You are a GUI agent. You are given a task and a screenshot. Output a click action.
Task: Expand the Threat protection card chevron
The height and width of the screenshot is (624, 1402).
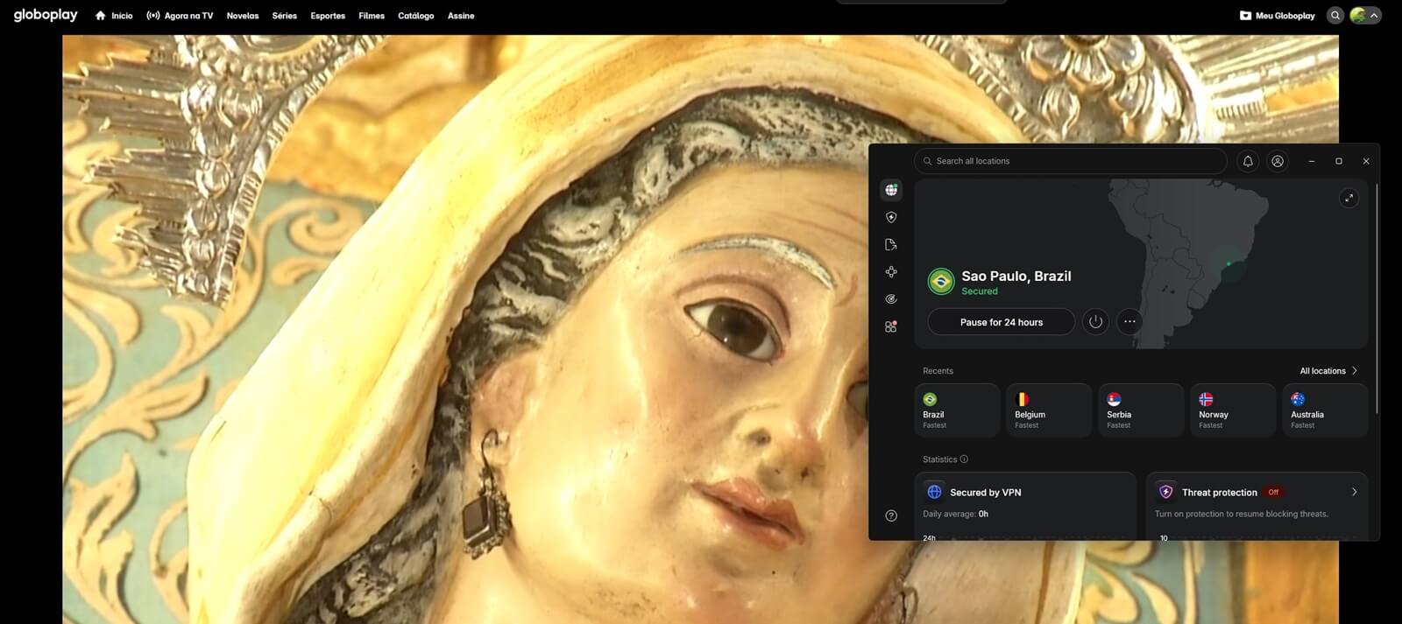pyautogui.click(x=1354, y=492)
